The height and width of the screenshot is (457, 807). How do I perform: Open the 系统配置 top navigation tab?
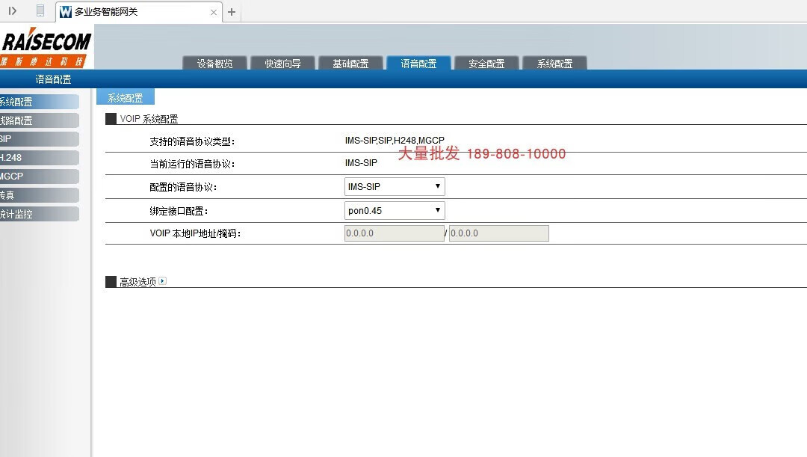pos(554,64)
